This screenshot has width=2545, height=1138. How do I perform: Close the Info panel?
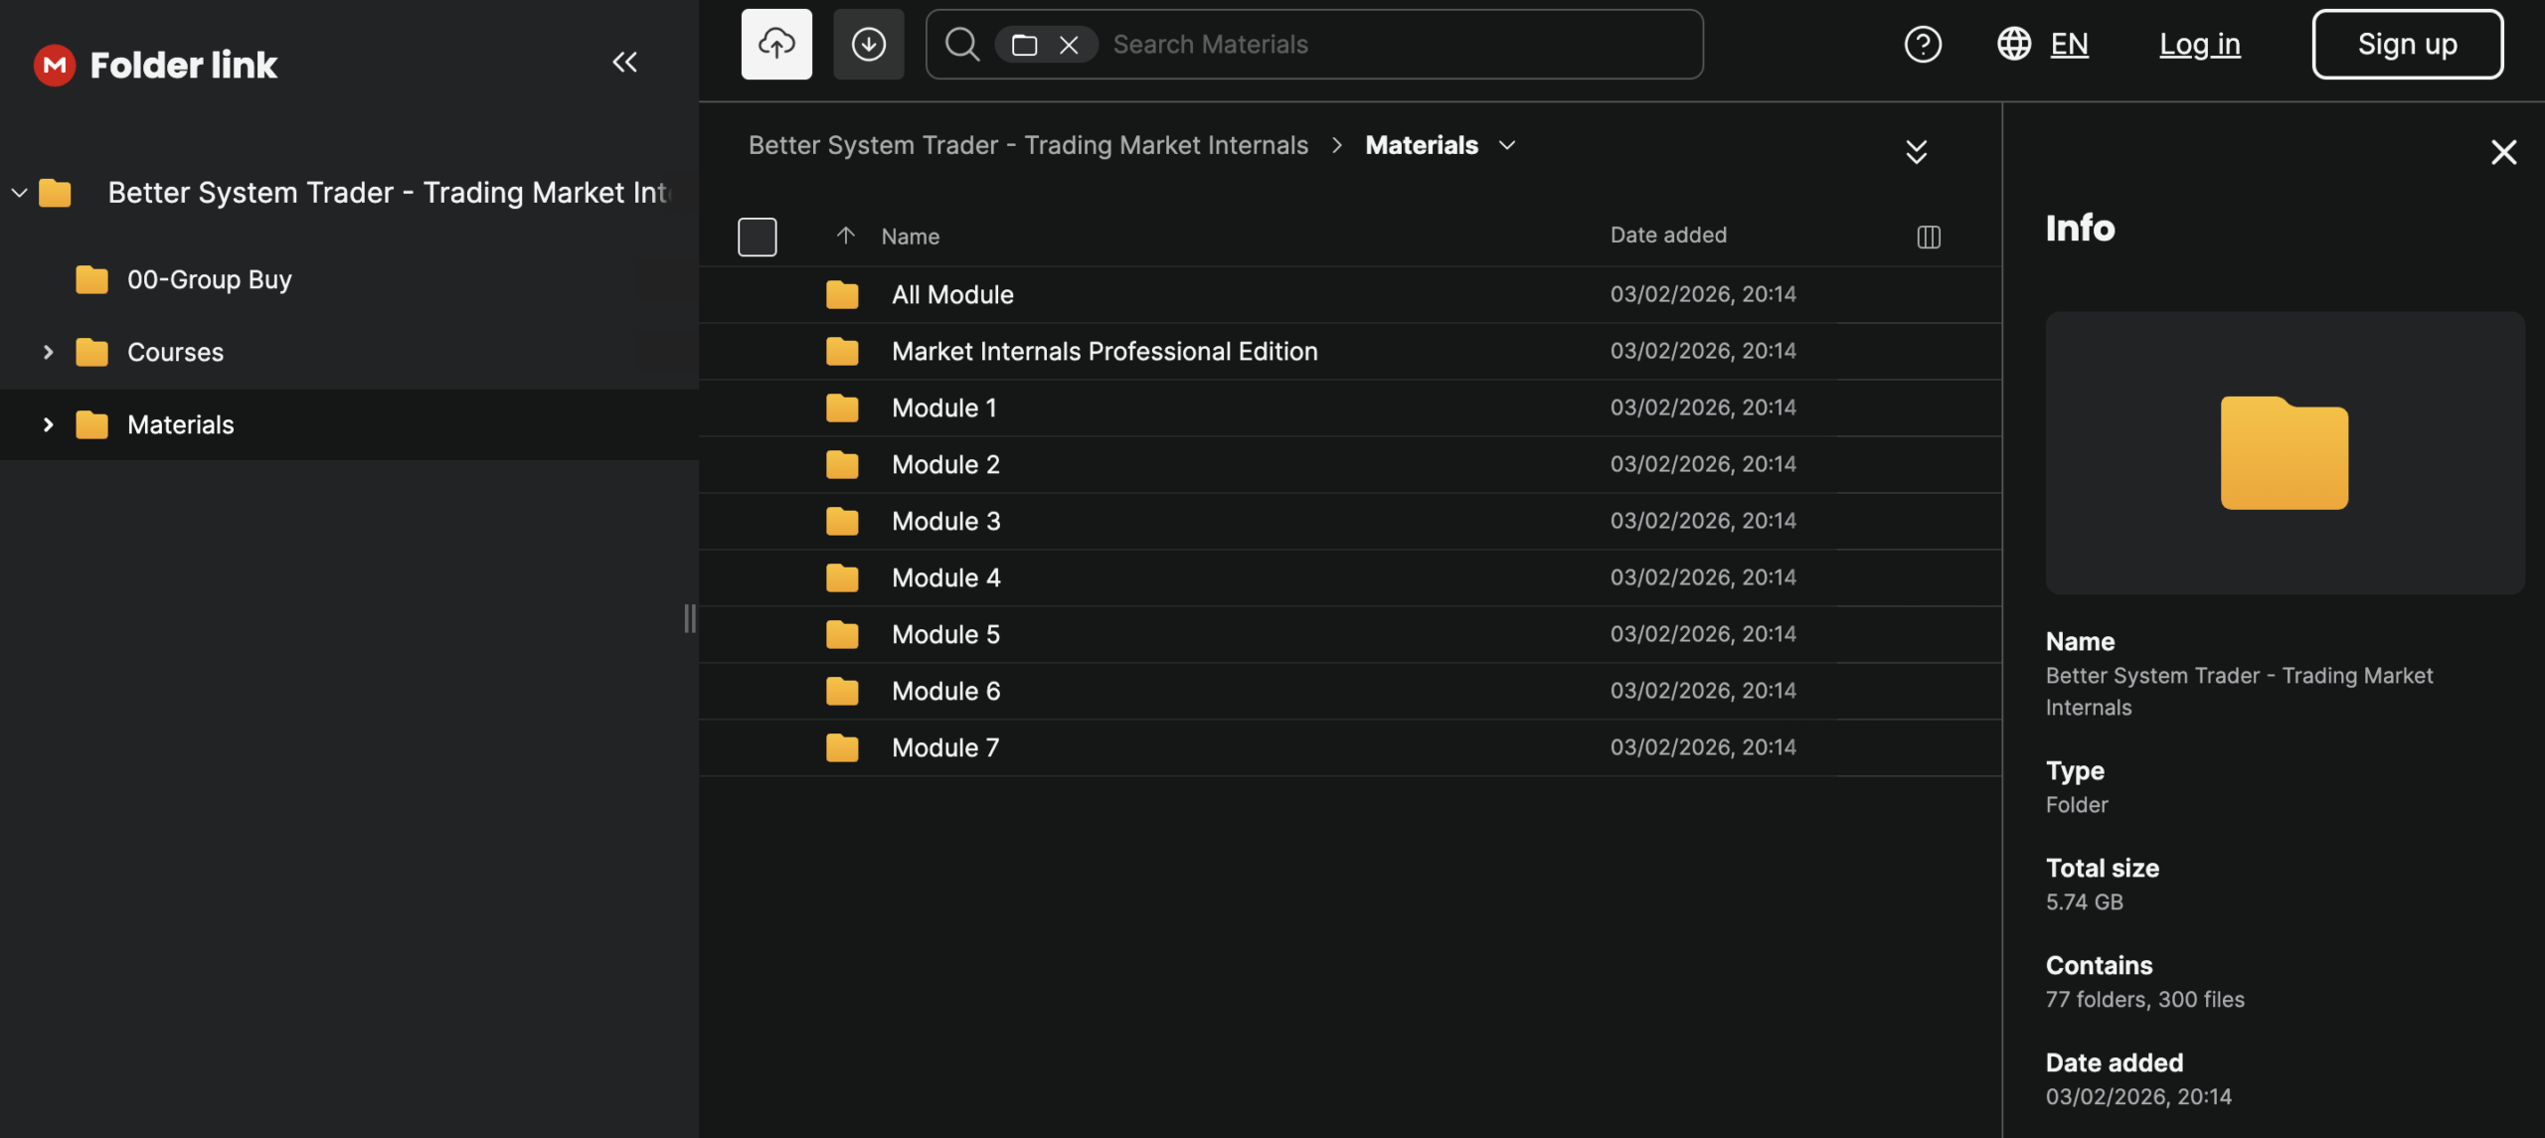pyautogui.click(x=2502, y=152)
